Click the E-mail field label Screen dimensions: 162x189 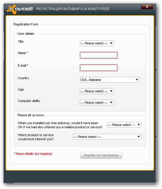click(x=23, y=65)
